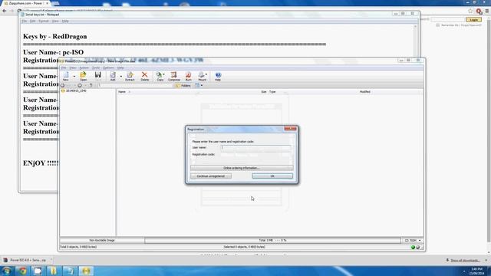This screenshot has width=491, height=276.
Task: Click the PowerISO taskbar icon
Action: 86,271
